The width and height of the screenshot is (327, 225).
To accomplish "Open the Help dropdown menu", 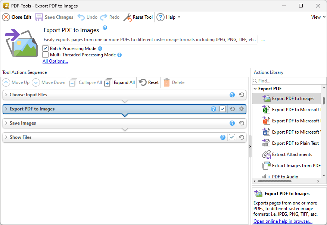I will 168,17.
